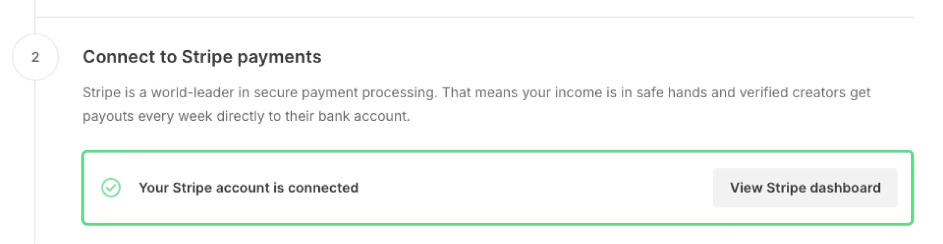Click the horizontal divider above step 2

click(x=471, y=17)
